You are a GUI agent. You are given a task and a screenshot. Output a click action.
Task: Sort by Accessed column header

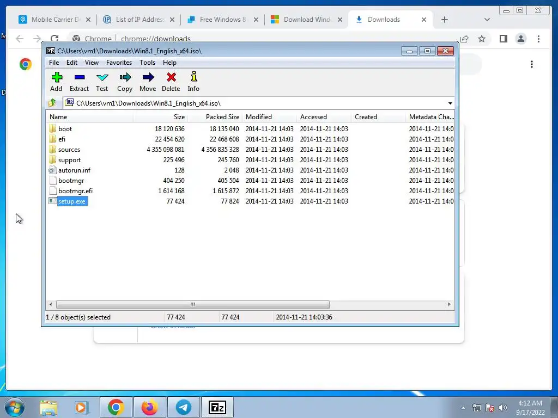324,117
